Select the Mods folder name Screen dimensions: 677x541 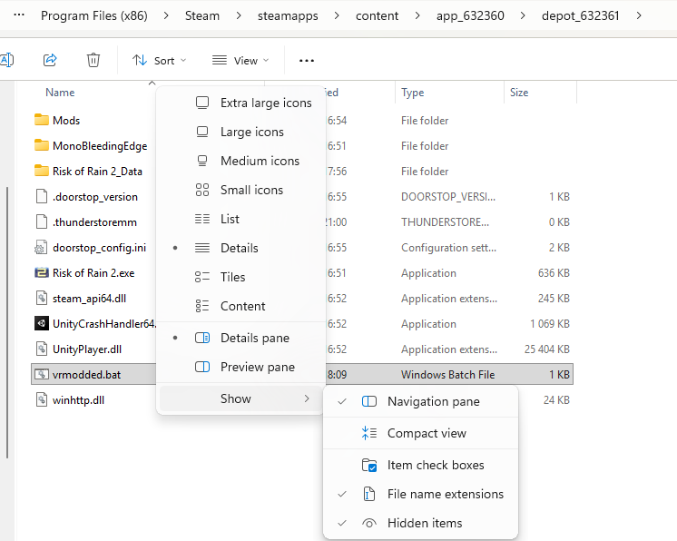click(x=66, y=120)
